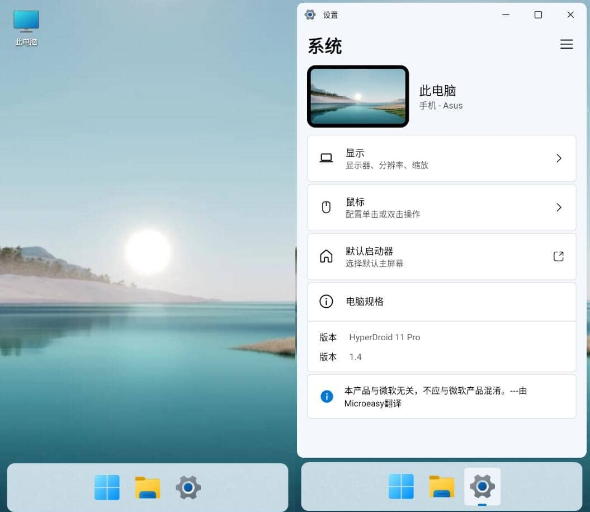The image size is (590, 512).
Task: Click the laptop icon beside 显示
Action: click(326, 158)
